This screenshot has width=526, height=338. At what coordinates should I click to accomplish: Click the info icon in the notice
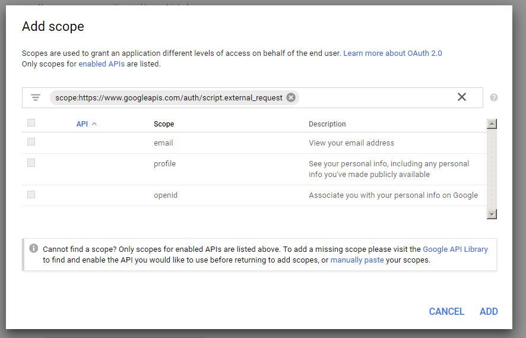click(34, 248)
